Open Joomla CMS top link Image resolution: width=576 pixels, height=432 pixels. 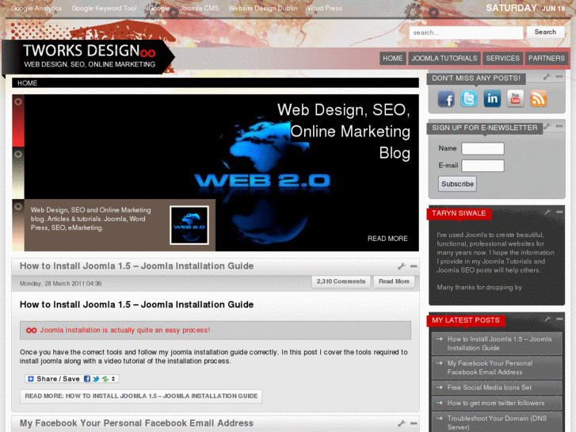tap(199, 8)
